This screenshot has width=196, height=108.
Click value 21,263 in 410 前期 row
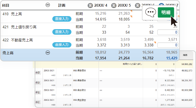click(x=124, y=13)
